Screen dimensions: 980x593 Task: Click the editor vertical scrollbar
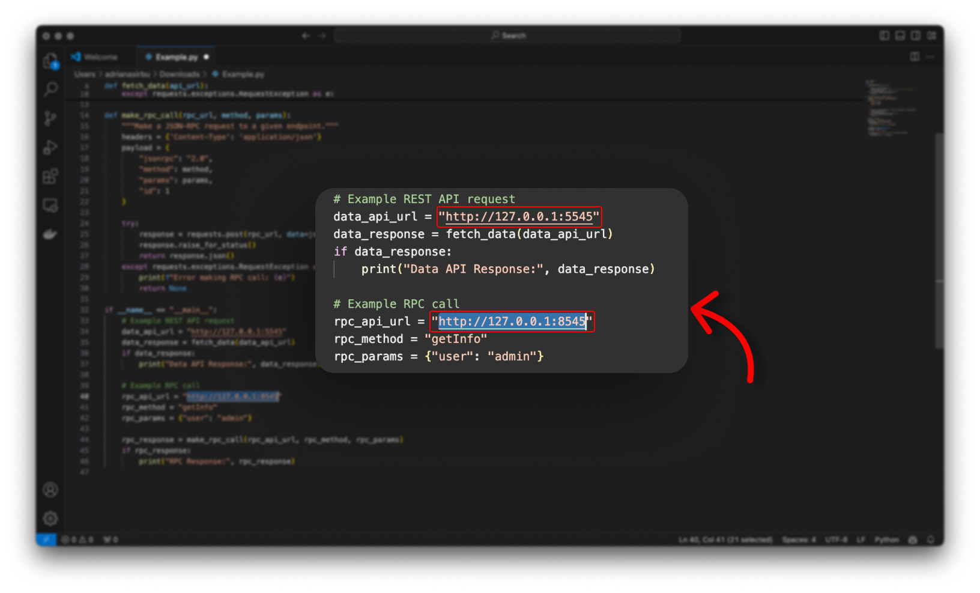(x=939, y=240)
